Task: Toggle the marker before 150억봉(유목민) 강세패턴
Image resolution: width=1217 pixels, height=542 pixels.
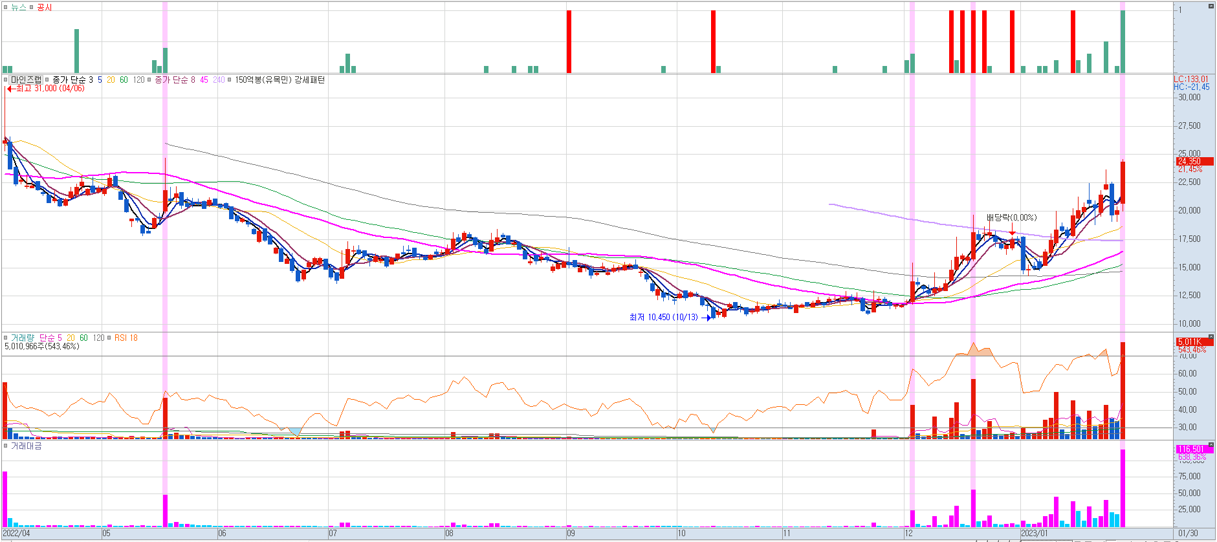Action: 230,80
